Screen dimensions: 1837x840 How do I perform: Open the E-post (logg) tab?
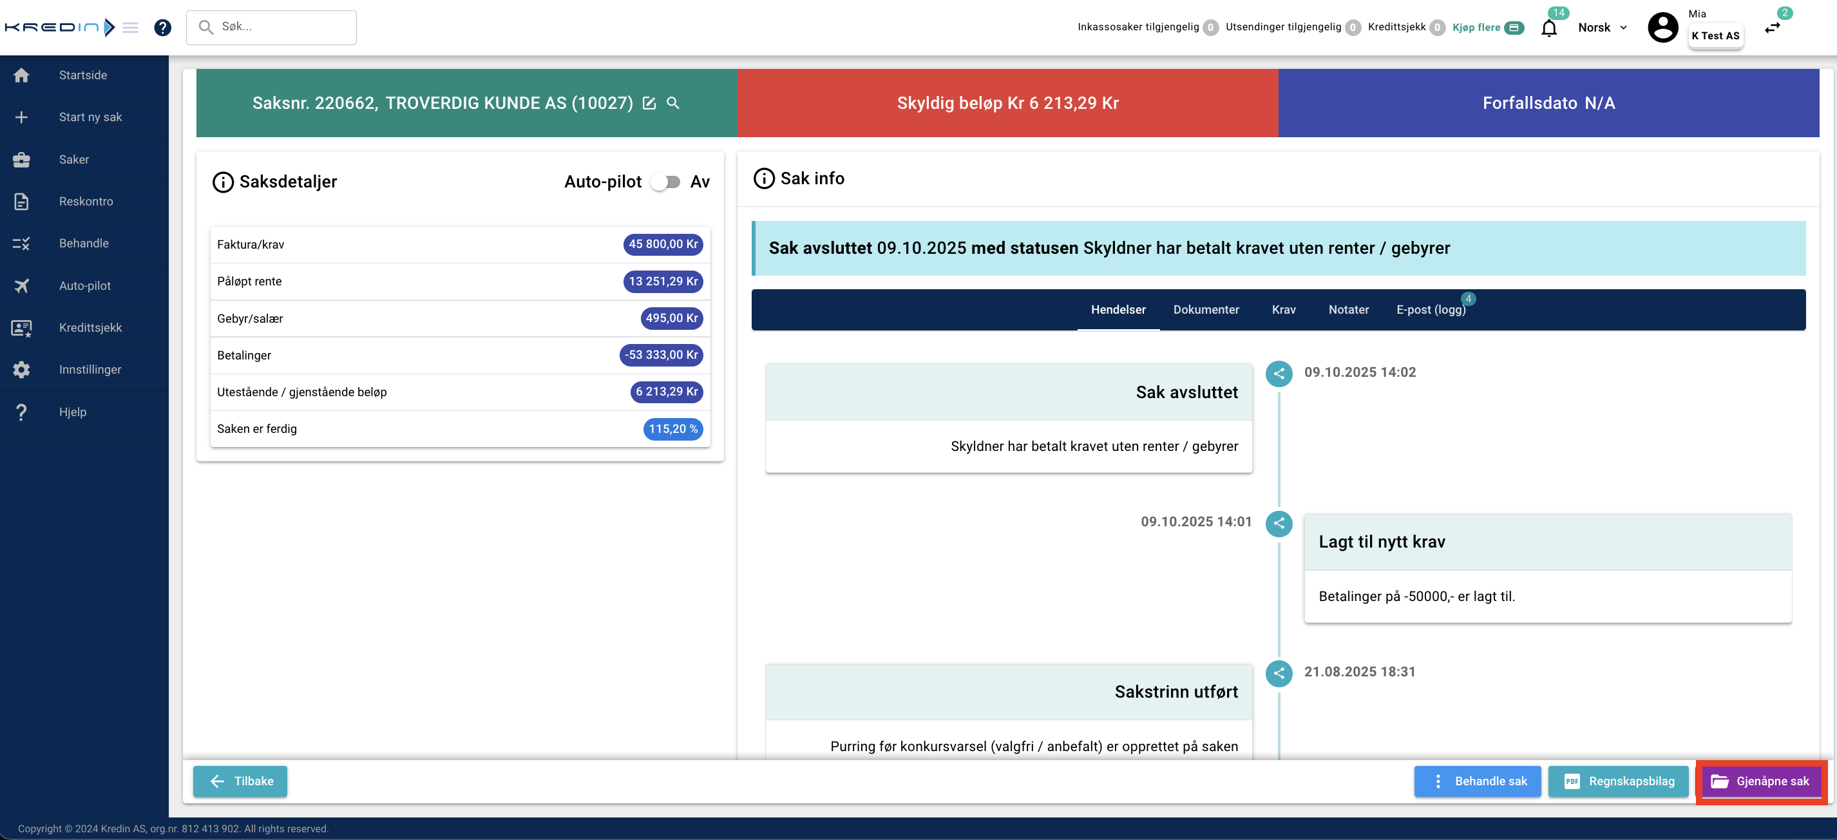click(x=1431, y=309)
